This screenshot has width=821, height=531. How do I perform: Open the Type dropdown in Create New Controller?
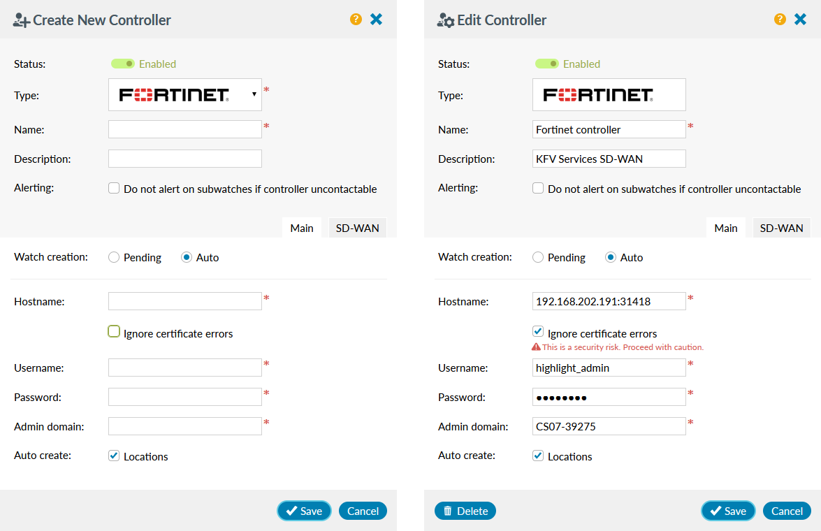[x=254, y=94]
